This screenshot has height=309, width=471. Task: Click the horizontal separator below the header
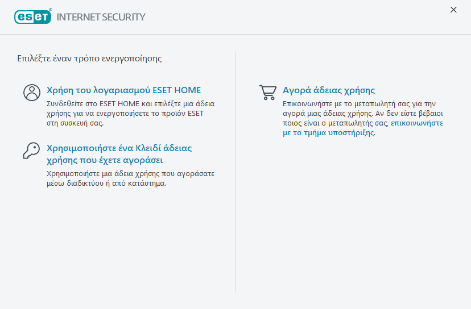point(235,34)
